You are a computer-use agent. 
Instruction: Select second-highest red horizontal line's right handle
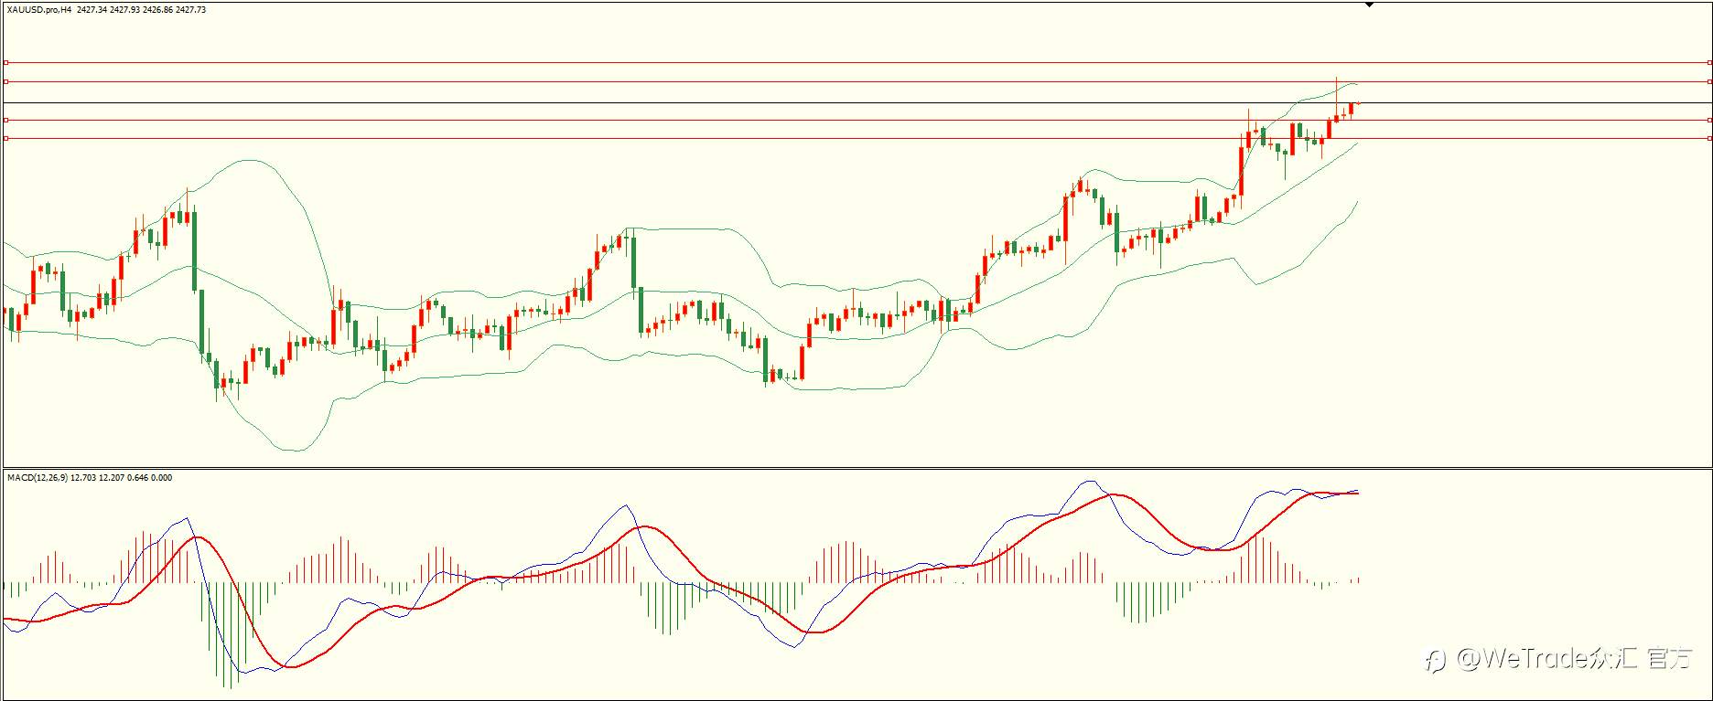point(1709,81)
